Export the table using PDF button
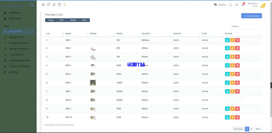272x133 pixels. 62,20
